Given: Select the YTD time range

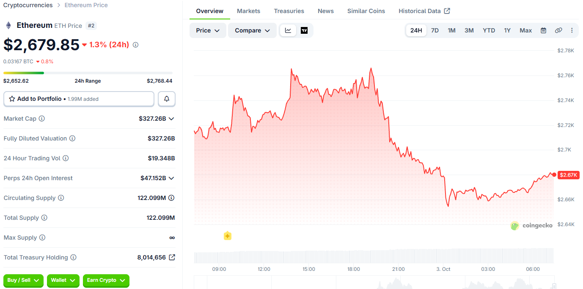Looking at the screenshot, I should 489,30.
